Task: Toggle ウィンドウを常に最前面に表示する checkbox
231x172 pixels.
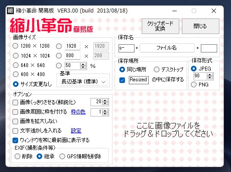Action: pyautogui.click(x=15, y=140)
